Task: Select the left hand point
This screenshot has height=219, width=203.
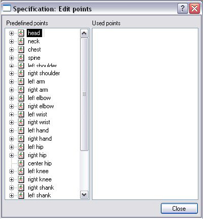Action: click(x=38, y=130)
